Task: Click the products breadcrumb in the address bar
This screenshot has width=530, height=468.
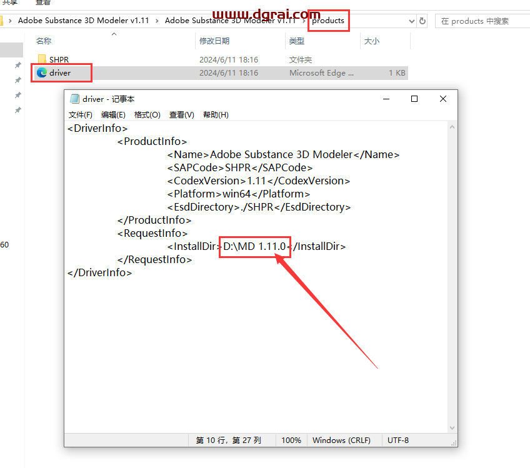Action: 328,21
